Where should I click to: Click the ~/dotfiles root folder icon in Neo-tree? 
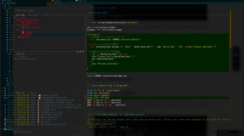(x=3, y=3)
